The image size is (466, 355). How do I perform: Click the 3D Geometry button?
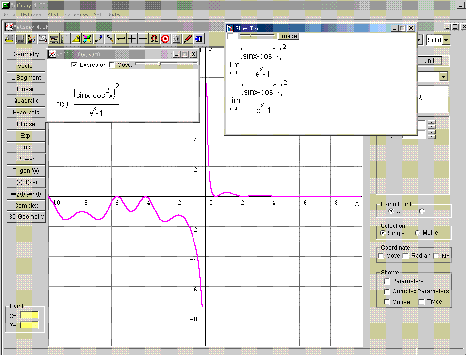pos(26,217)
